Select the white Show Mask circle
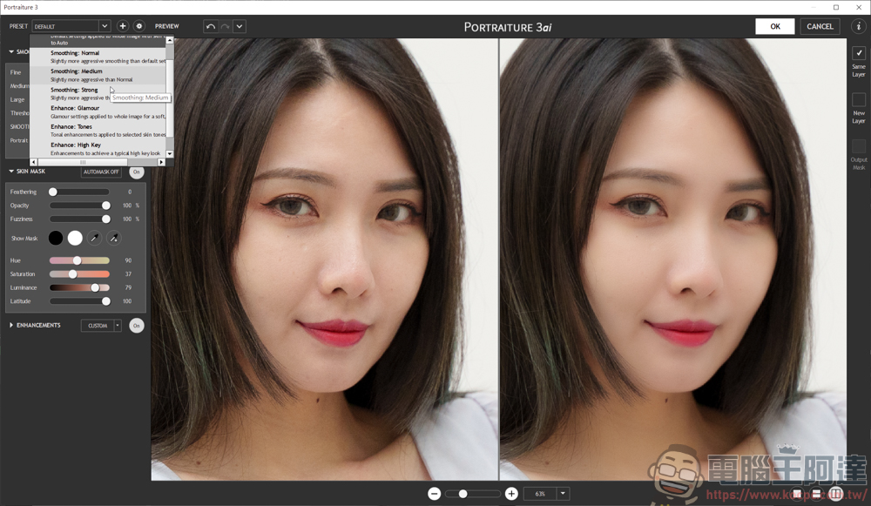Image resolution: width=871 pixels, height=506 pixels. pyautogui.click(x=75, y=238)
